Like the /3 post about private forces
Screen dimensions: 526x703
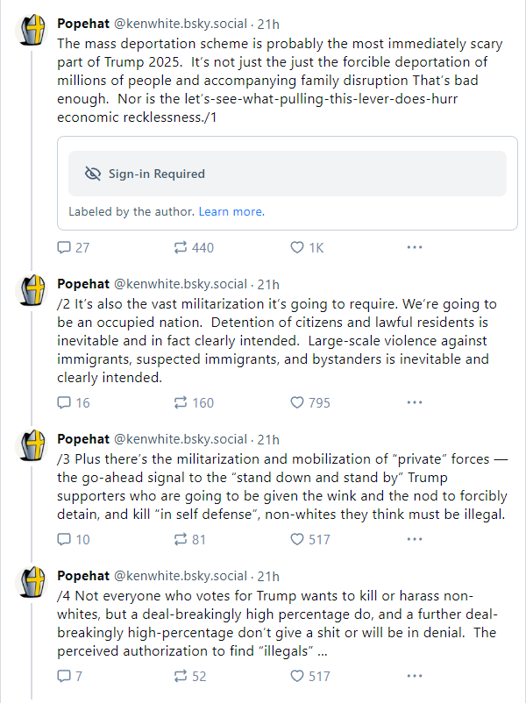click(310, 539)
